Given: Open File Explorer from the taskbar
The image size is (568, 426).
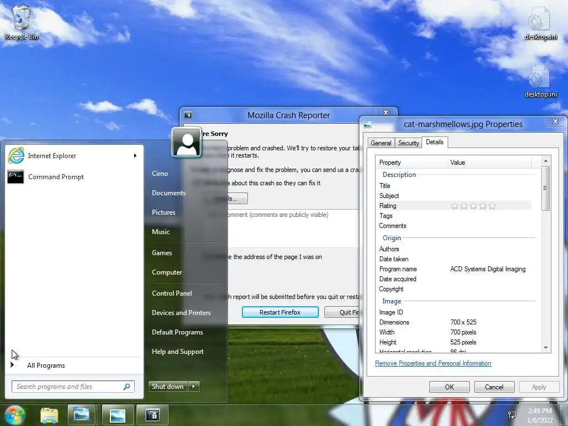Looking at the screenshot, I should point(49,415).
